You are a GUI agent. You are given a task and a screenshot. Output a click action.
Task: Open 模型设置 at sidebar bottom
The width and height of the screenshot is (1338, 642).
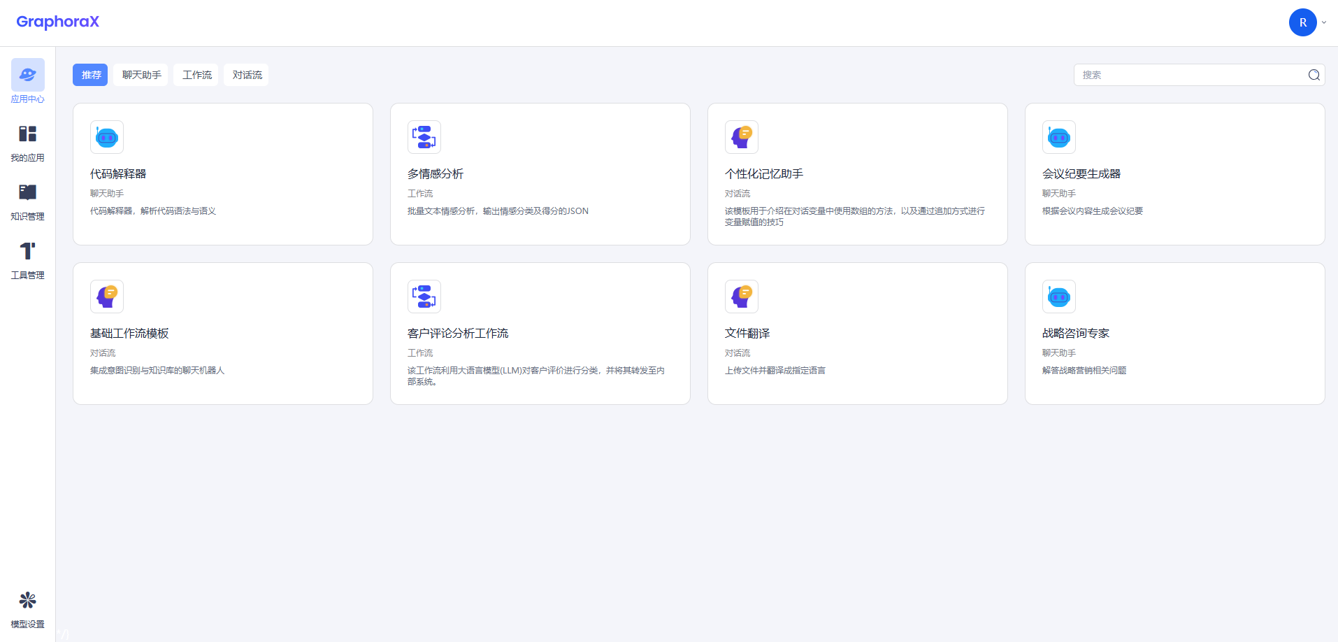click(27, 609)
